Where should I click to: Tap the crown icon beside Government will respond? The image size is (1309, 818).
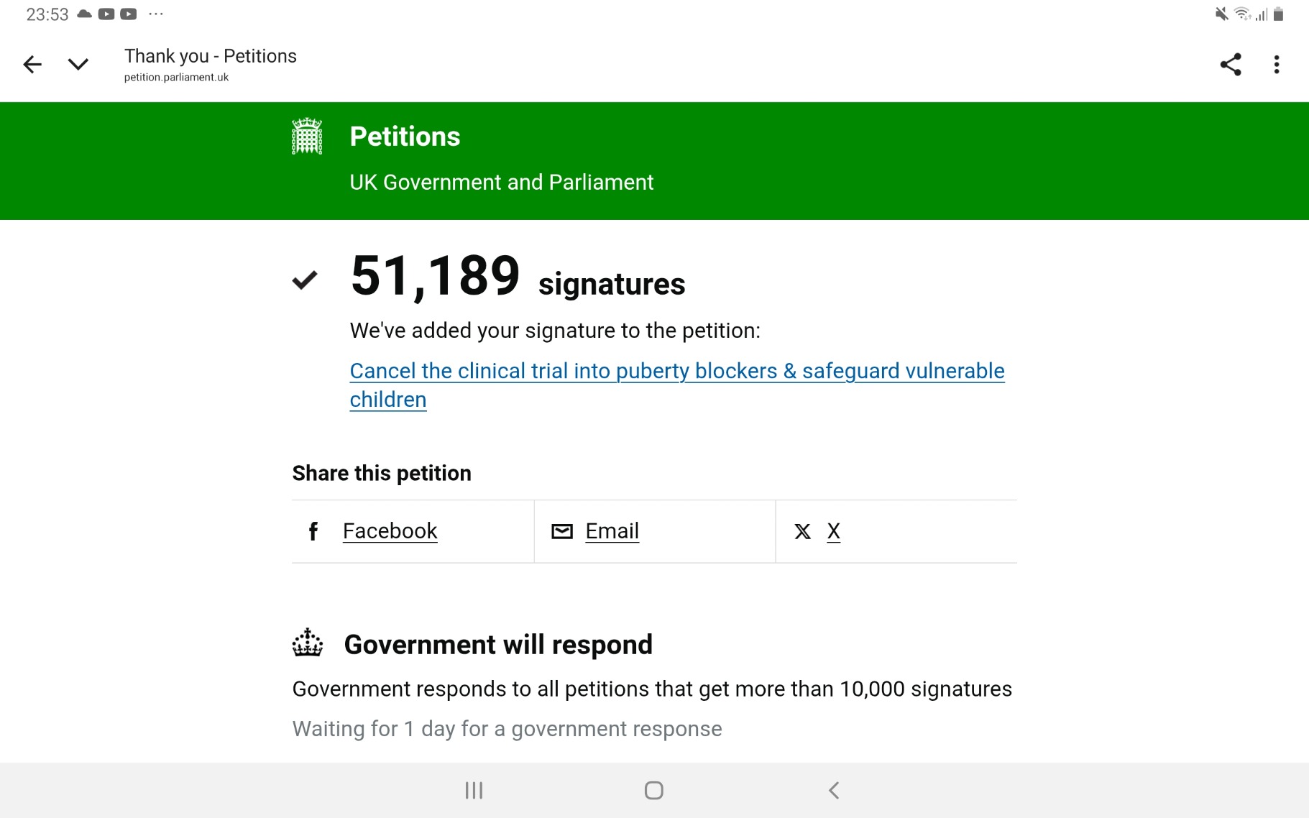pyautogui.click(x=308, y=643)
